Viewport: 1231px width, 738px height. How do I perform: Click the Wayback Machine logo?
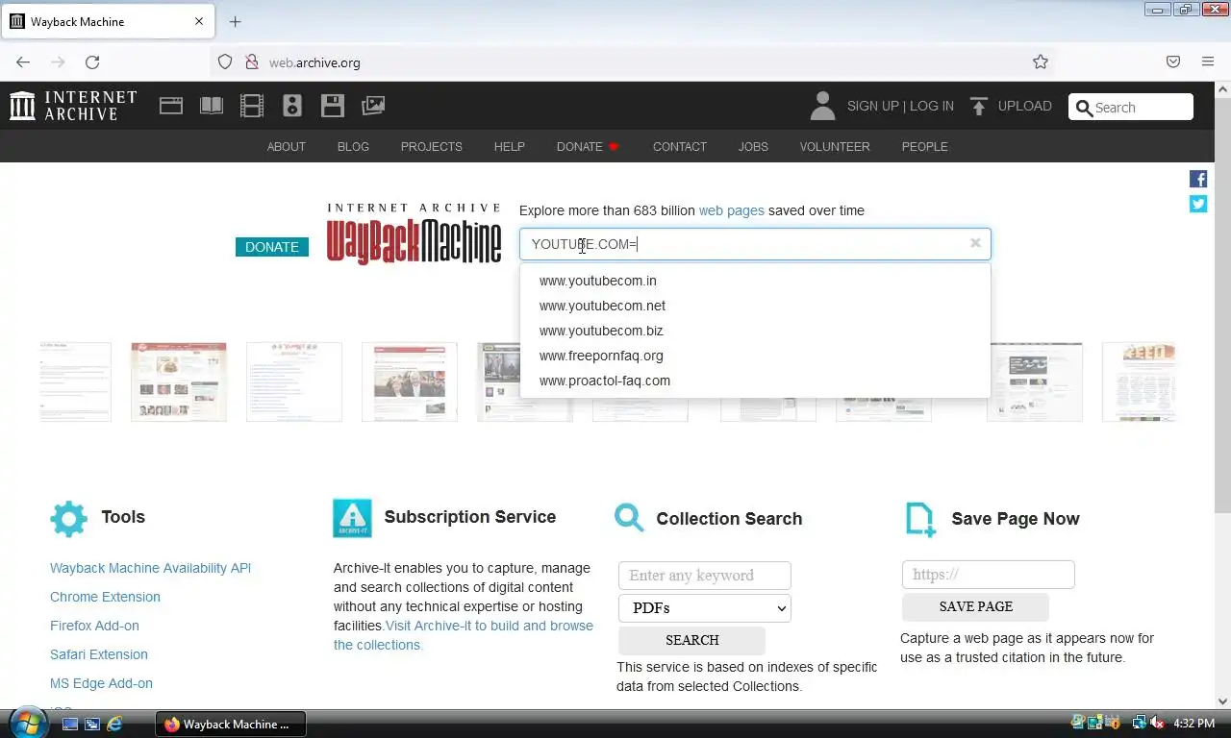click(x=414, y=234)
